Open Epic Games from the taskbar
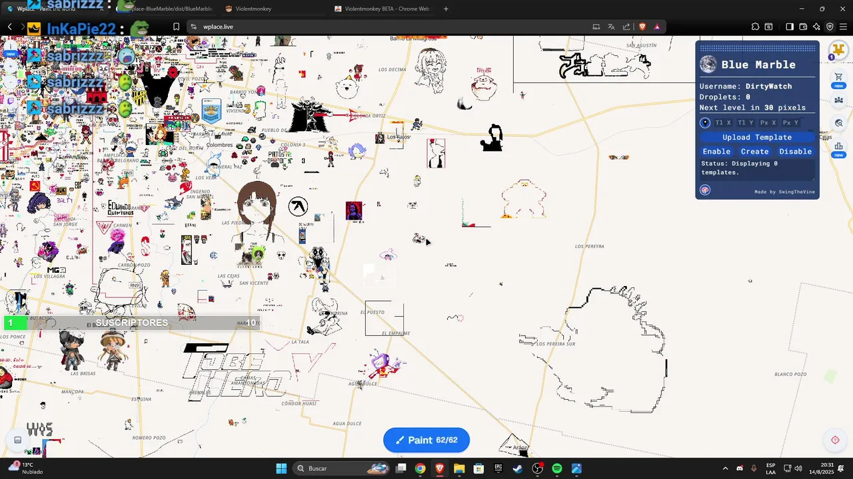853x479 pixels. (x=498, y=468)
